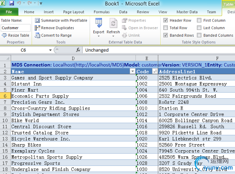Switch to the Team tab
235x174 pixels.
(211, 12)
